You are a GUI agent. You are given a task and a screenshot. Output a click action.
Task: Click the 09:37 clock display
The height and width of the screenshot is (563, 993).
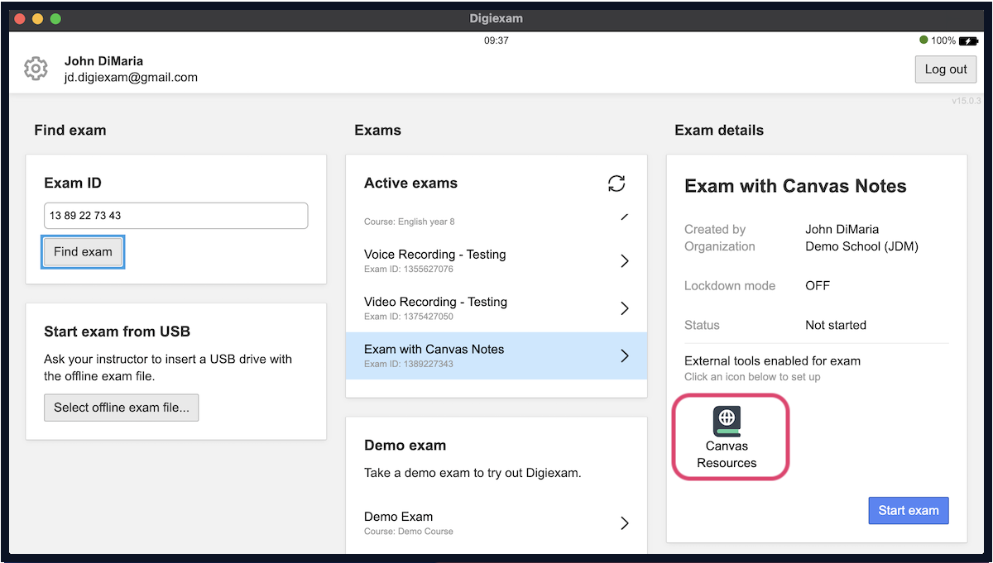pyautogui.click(x=496, y=41)
